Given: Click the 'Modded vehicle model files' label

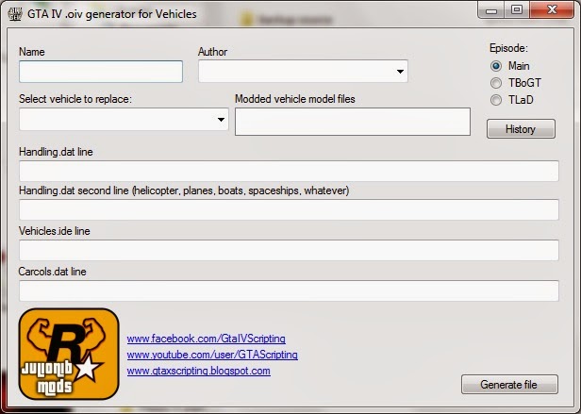Looking at the screenshot, I should tap(295, 99).
